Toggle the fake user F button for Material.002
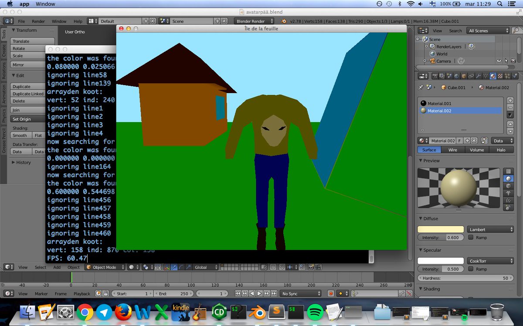The width and height of the screenshot is (523, 326). (x=460, y=141)
